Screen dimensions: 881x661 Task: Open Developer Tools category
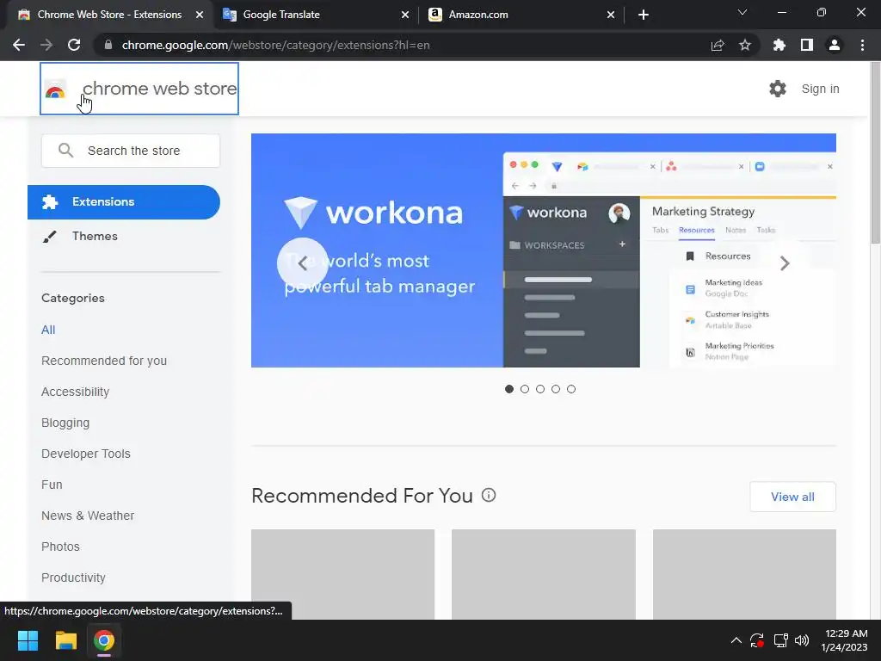[86, 454]
